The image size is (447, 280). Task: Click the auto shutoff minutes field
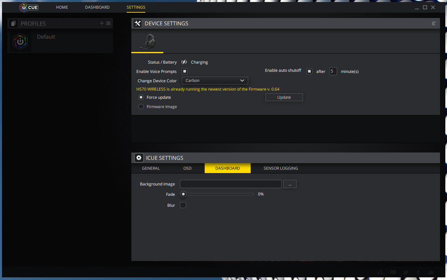coord(333,71)
